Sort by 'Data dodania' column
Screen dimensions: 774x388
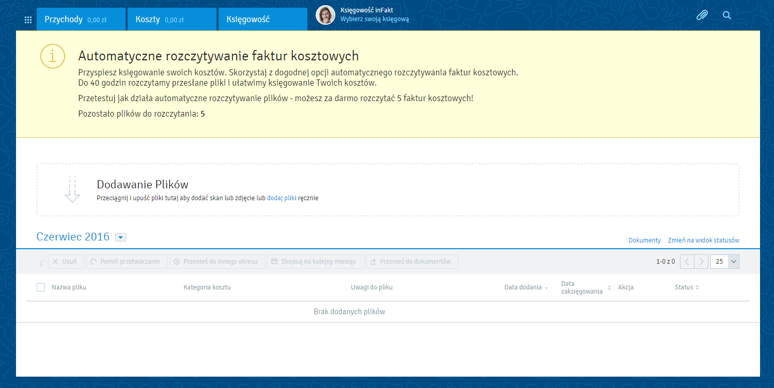(x=526, y=287)
